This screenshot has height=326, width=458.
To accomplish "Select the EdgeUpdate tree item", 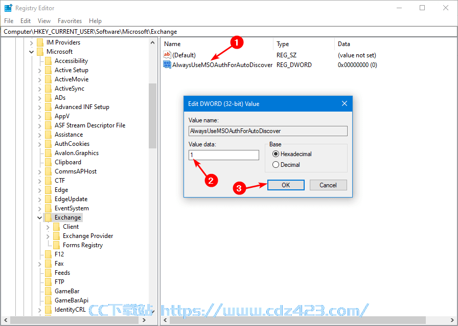I will [71, 199].
